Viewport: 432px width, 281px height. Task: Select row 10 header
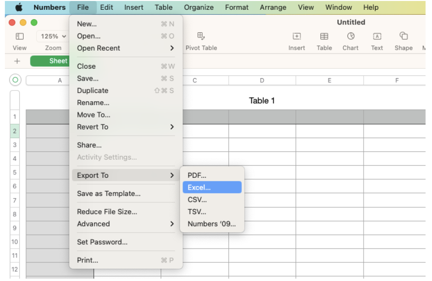15,242
